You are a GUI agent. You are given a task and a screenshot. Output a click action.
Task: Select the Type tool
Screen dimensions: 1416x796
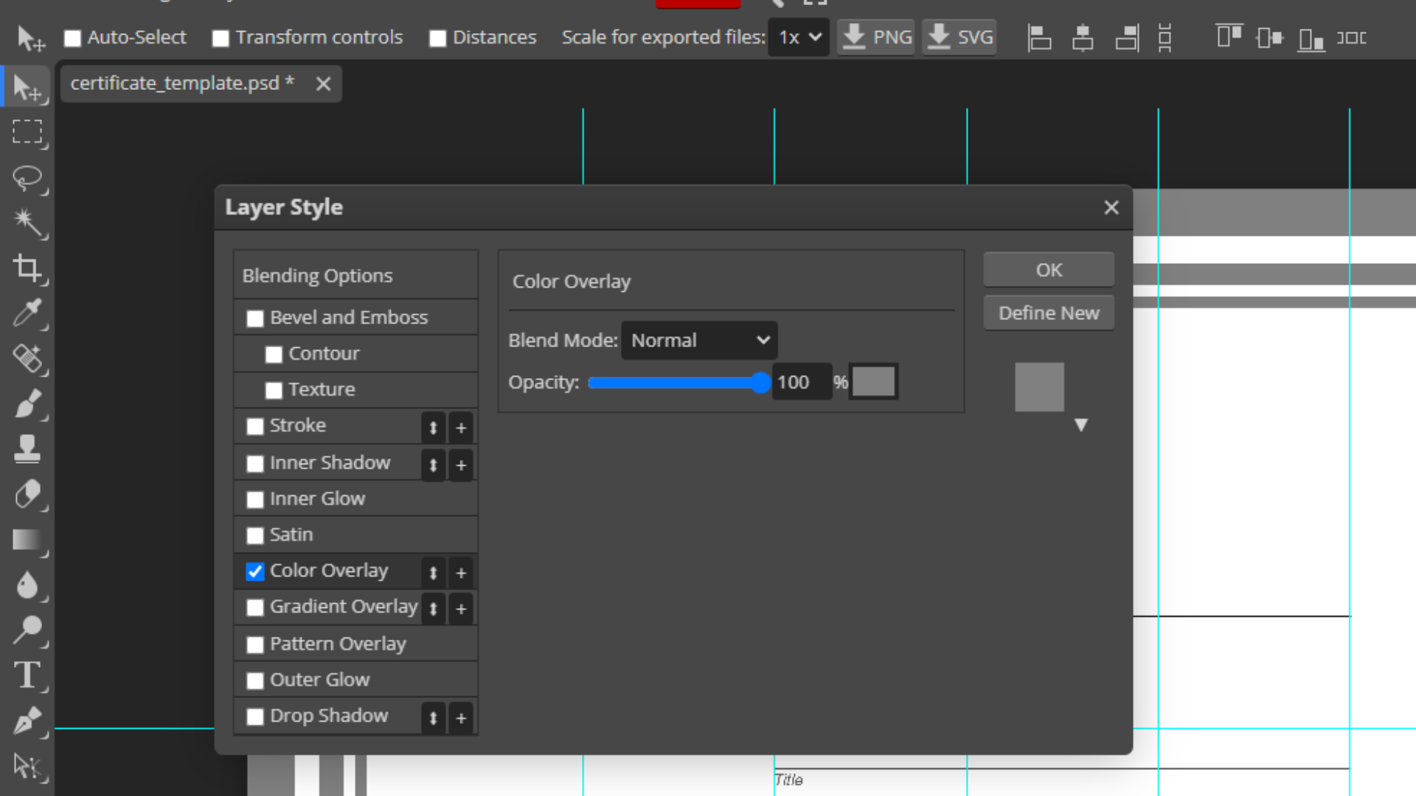[x=27, y=675]
